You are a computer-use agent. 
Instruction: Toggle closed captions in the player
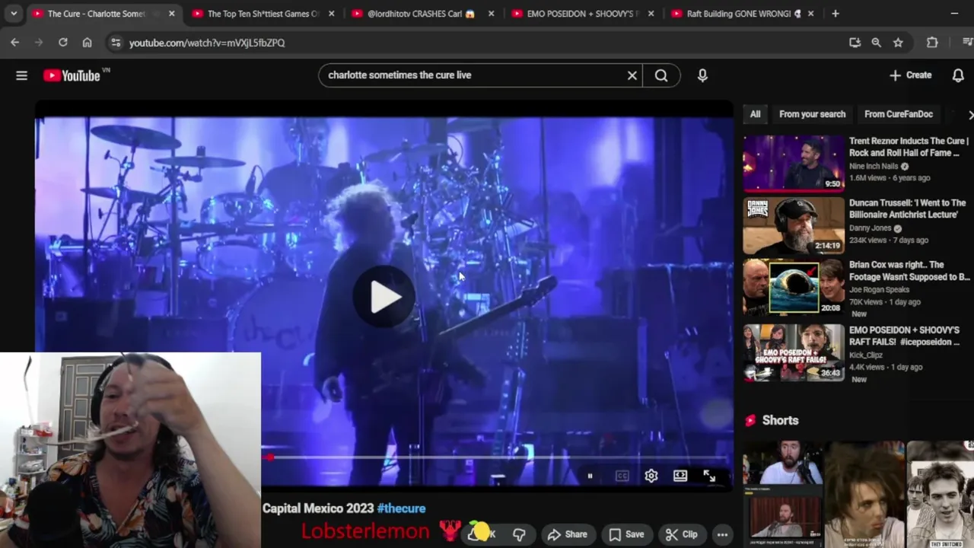(622, 476)
